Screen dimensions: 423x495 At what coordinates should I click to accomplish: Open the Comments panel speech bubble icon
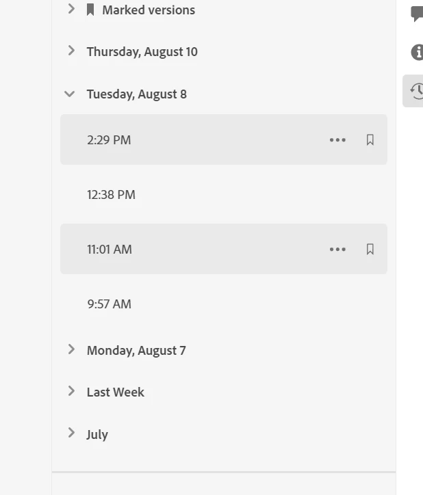(418, 14)
